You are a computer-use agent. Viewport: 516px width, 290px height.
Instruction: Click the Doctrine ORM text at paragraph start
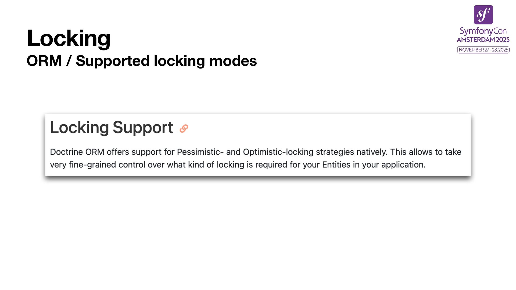click(77, 152)
